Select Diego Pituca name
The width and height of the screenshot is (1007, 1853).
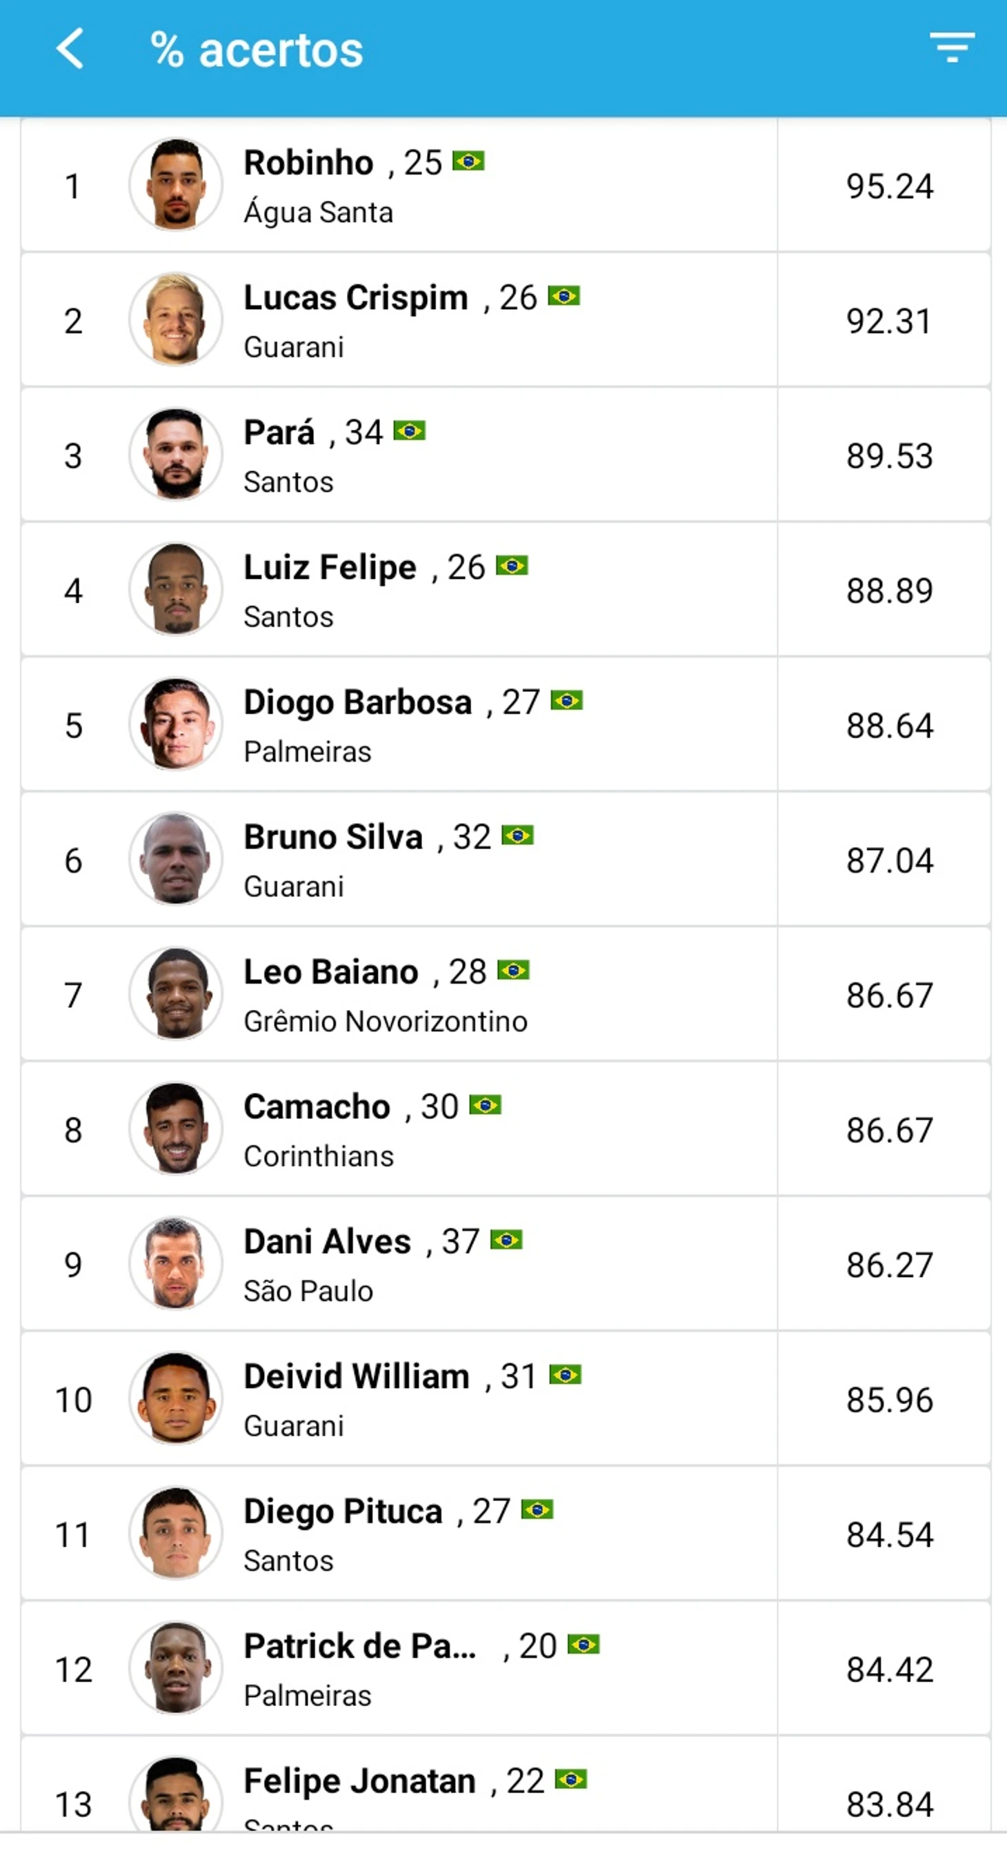pyautogui.click(x=343, y=1512)
